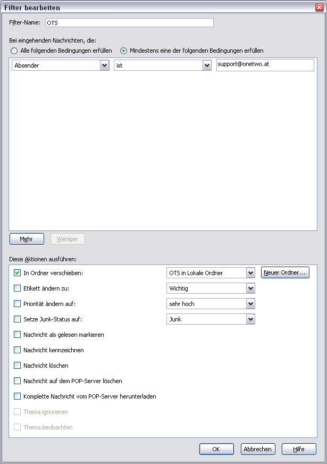Tick 'Nachricht als gelesen markieren'
Image resolution: width=327 pixels, height=464 pixels.
coord(17,335)
